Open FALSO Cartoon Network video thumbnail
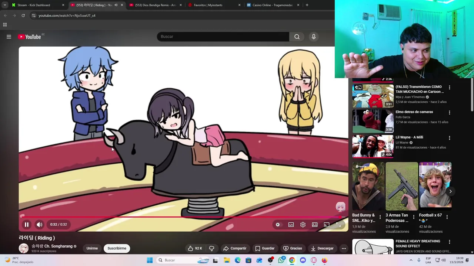474x266 pixels. click(x=373, y=96)
